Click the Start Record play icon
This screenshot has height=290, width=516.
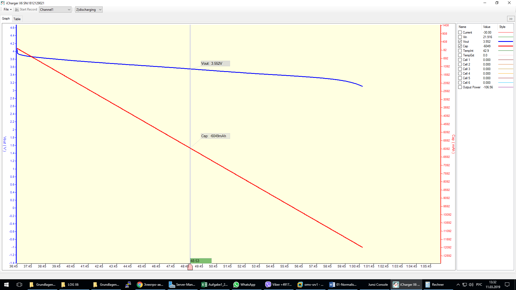17,10
